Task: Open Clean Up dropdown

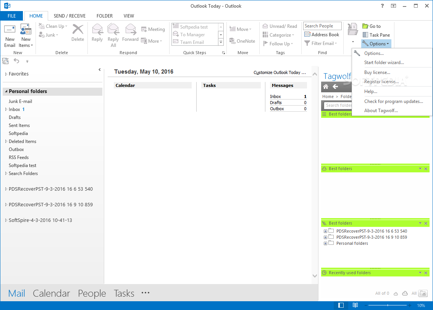Action: 53,26
